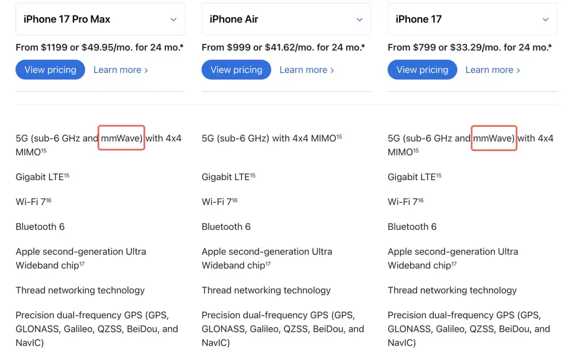Open the iPhone 17 model dropdown
569x352 pixels.
point(472,19)
